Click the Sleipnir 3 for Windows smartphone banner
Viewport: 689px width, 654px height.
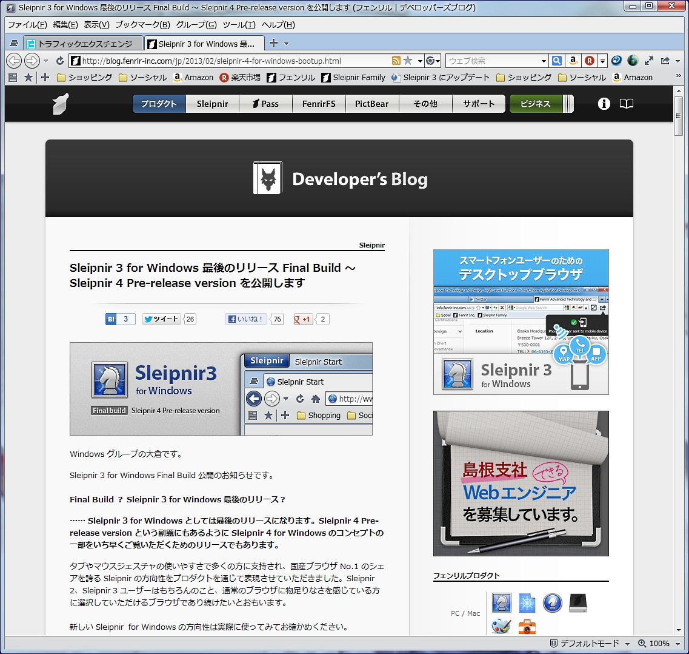(521, 322)
